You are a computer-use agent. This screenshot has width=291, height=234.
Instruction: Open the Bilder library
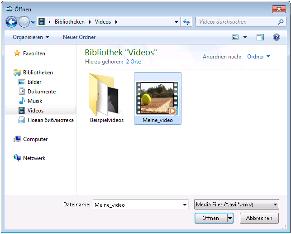pyautogui.click(x=34, y=82)
